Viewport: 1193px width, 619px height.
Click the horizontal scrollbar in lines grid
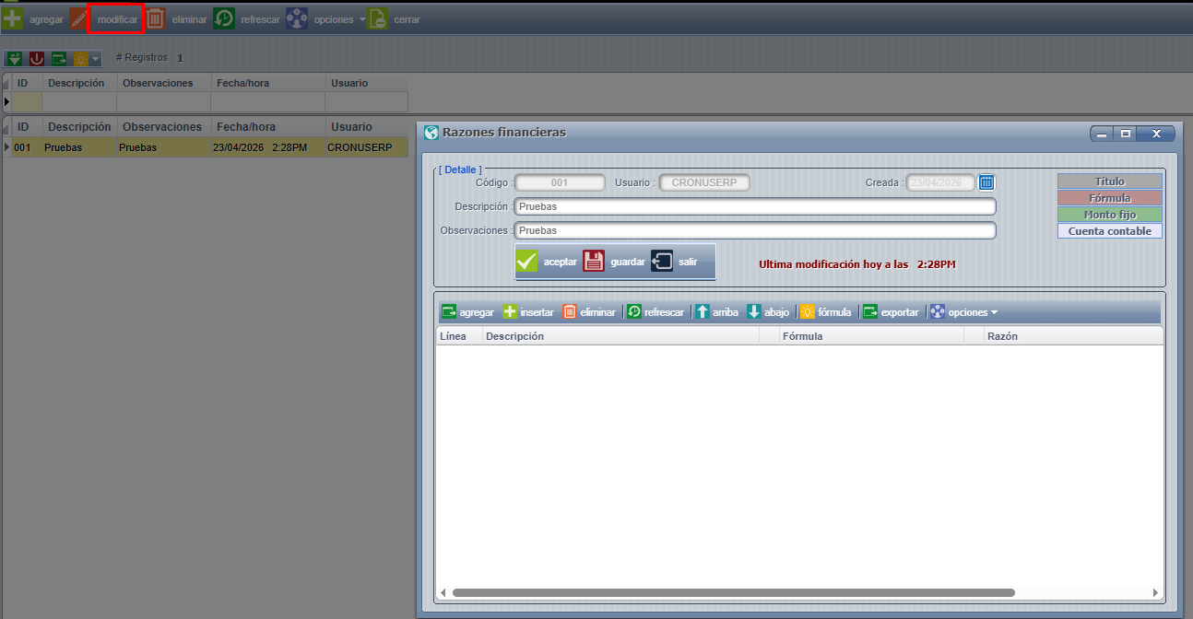pos(733,592)
